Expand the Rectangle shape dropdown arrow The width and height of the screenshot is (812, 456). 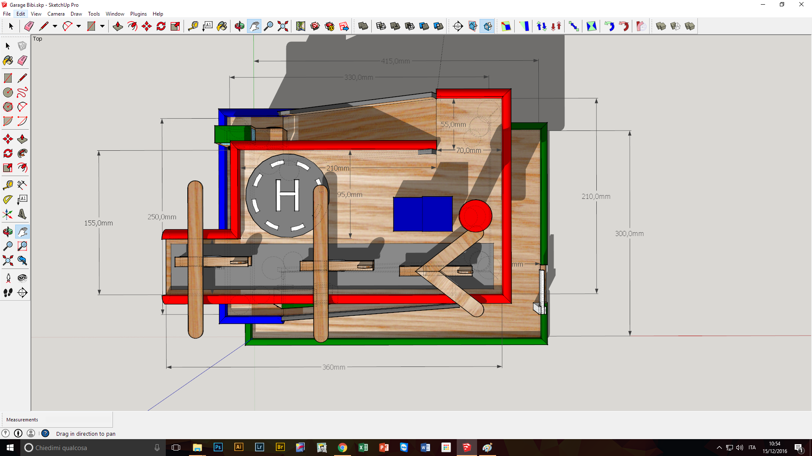[102, 26]
